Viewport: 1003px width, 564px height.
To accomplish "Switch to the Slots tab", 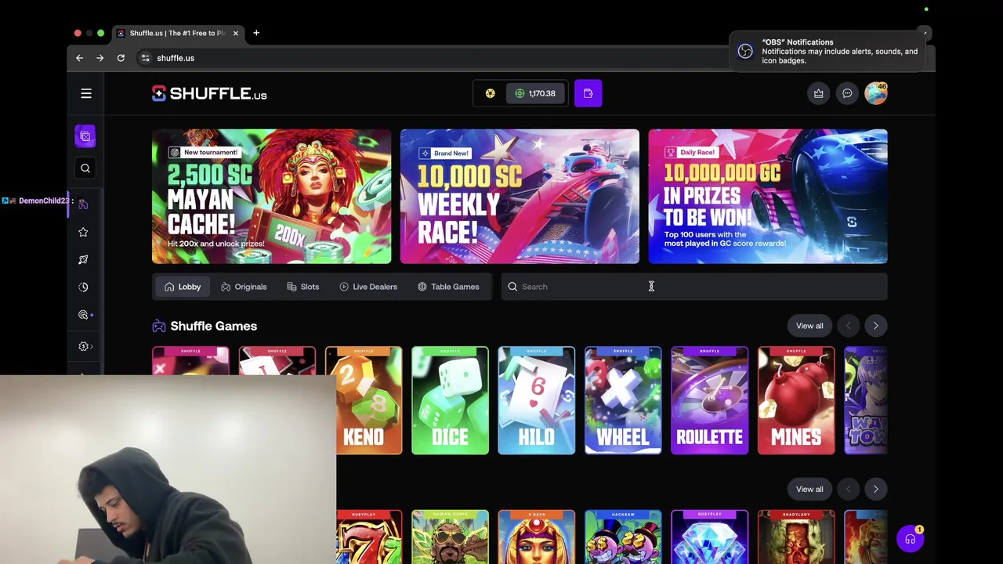I will 302,287.
